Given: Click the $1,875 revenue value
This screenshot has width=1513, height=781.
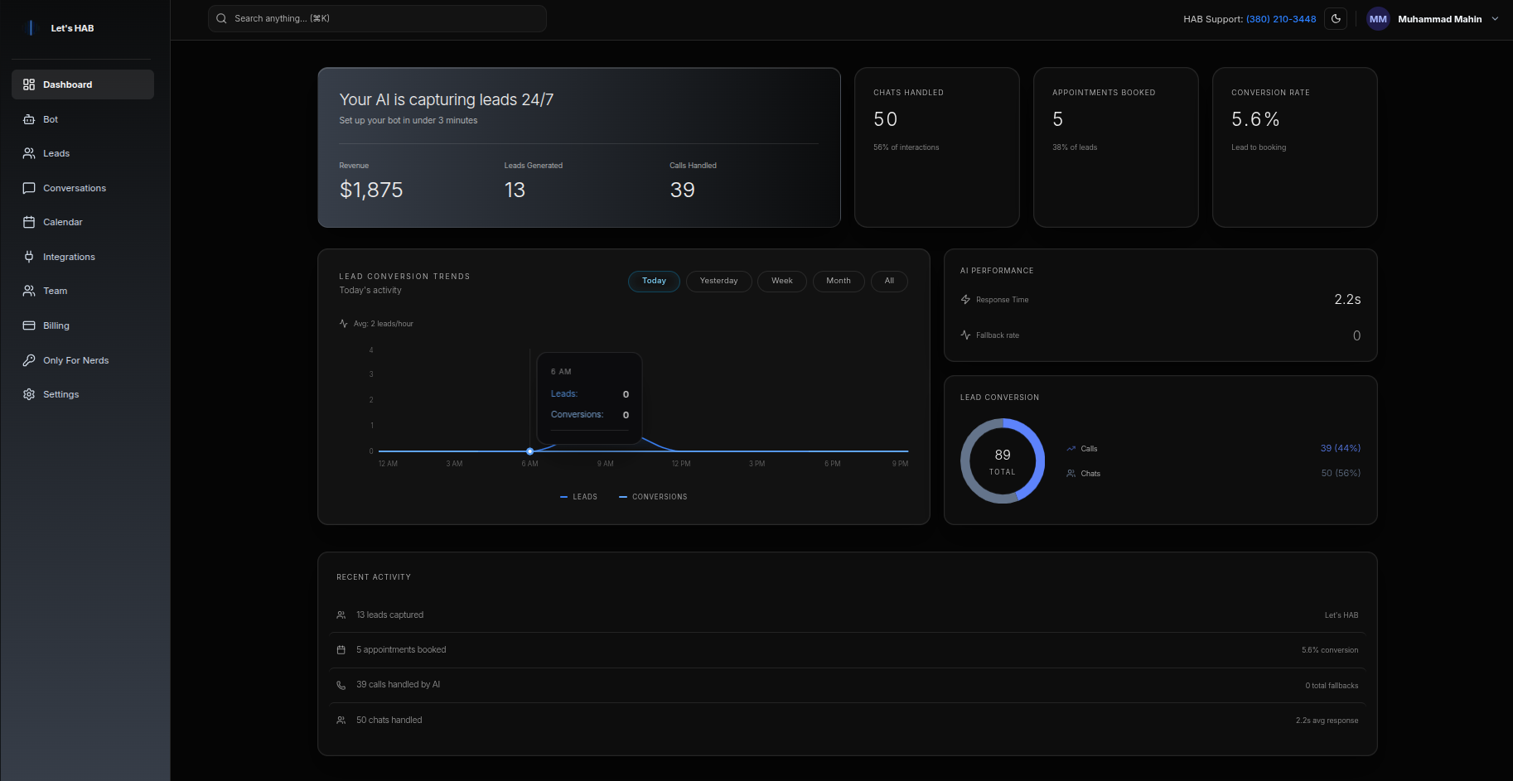Looking at the screenshot, I should tap(371, 190).
